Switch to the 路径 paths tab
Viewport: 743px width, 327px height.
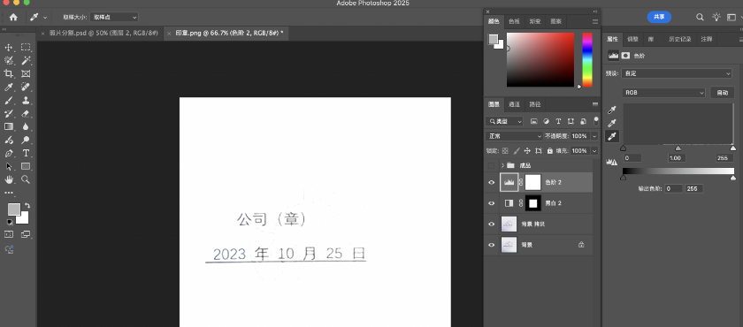(535, 104)
